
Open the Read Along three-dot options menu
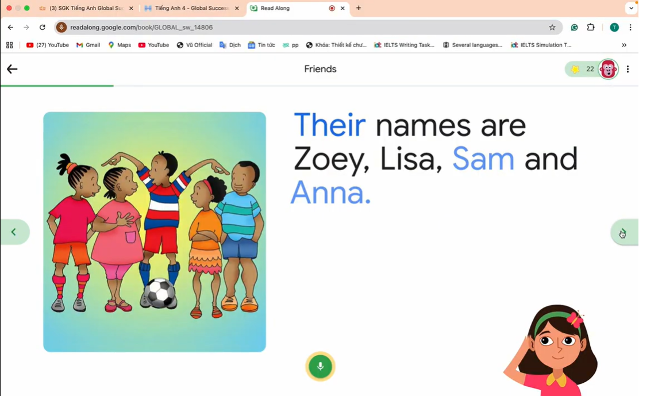pos(628,69)
